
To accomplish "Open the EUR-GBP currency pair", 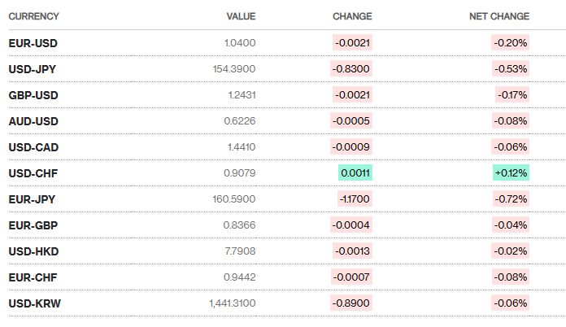I will pyautogui.click(x=33, y=225).
